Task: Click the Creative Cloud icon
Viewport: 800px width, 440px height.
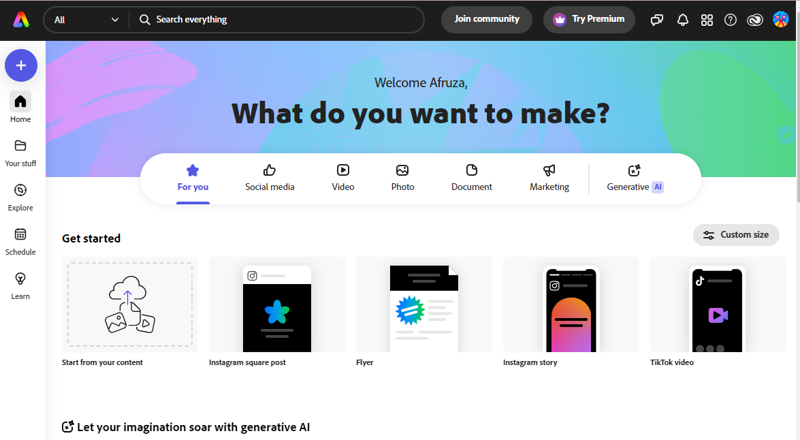Action: (x=754, y=20)
